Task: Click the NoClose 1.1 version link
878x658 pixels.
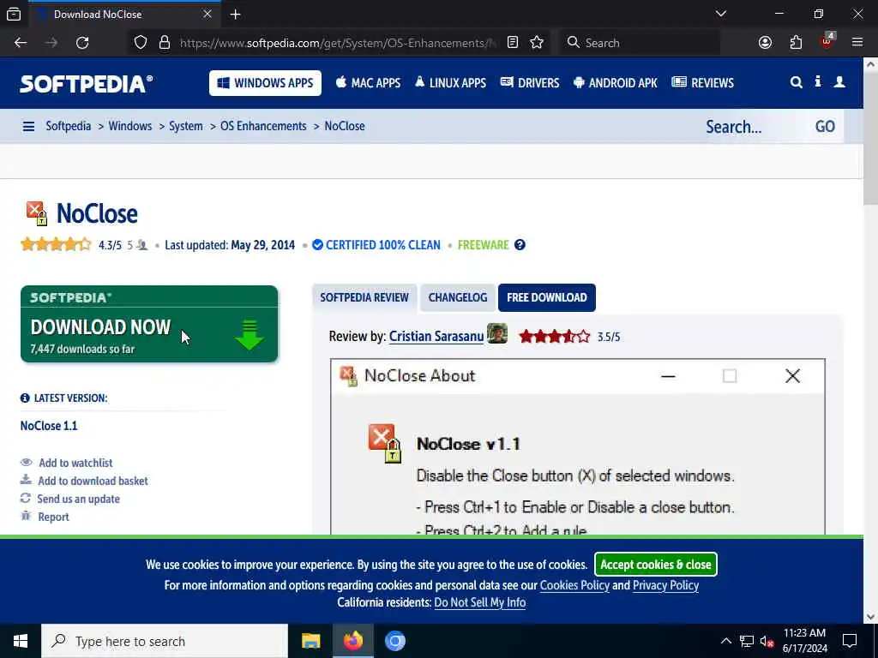Action: click(49, 426)
